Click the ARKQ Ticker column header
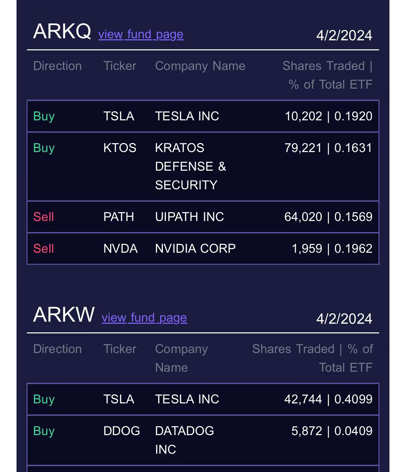Viewport: 406px width, 472px height. [120, 66]
